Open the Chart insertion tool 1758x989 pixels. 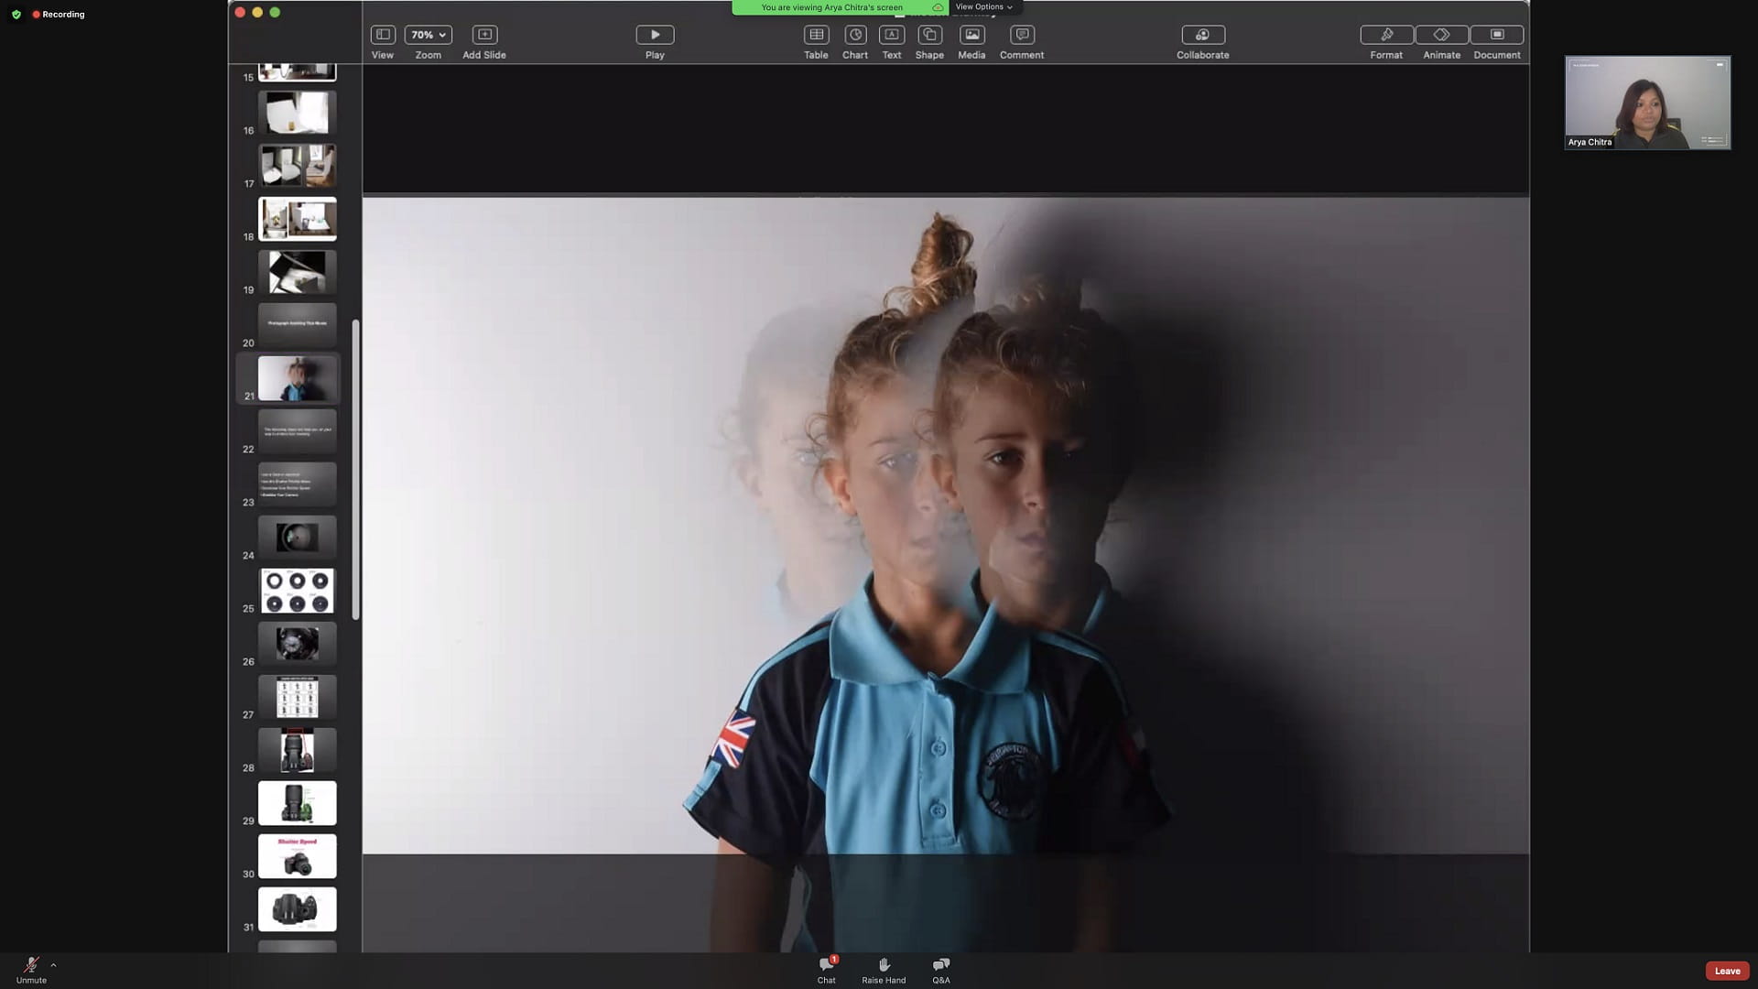tap(854, 35)
